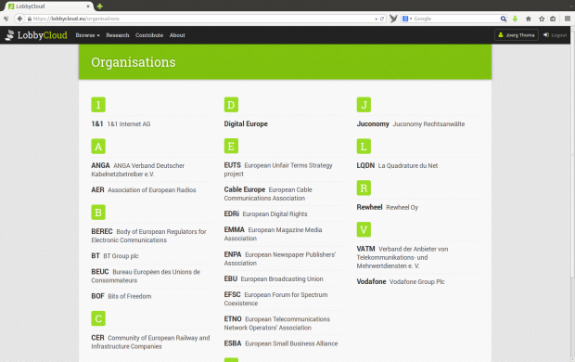The width and height of the screenshot is (575, 362).
Task: Go back with the browser back arrow
Action: pos(19,19)
